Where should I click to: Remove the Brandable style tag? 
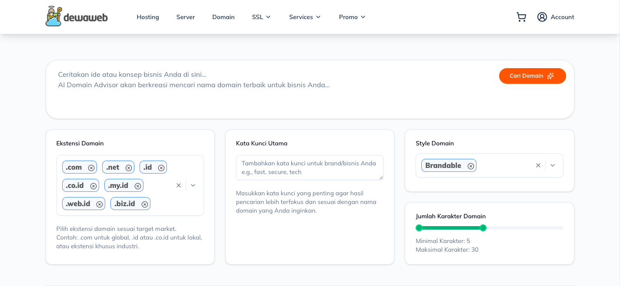point(471,166)
